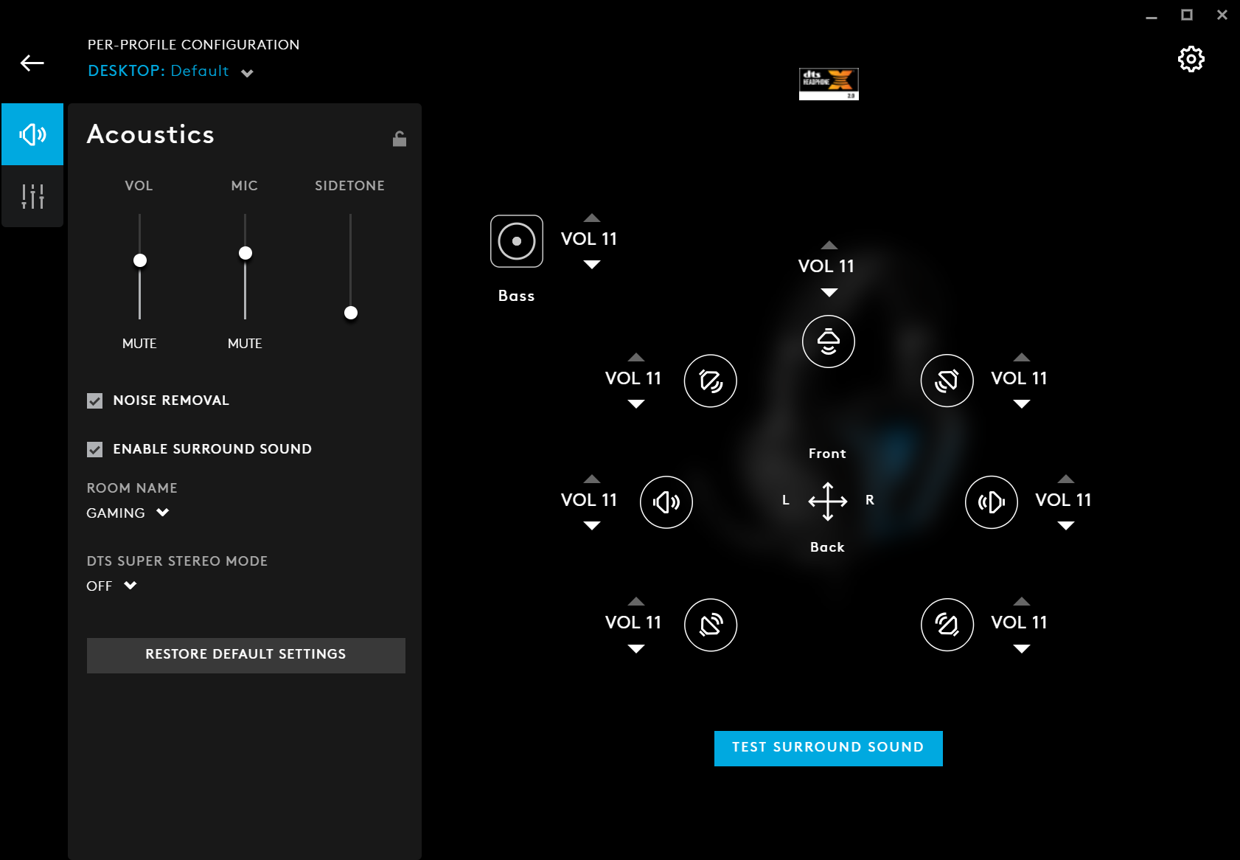Click the rear right speaker icon
Viewport: 1240px width, 860px height.
[x=947, y=625]
